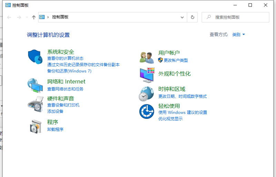This screenshot has width=276, height=177.
Task: Click 更改帐户类型 link
Action: point(176,60)
